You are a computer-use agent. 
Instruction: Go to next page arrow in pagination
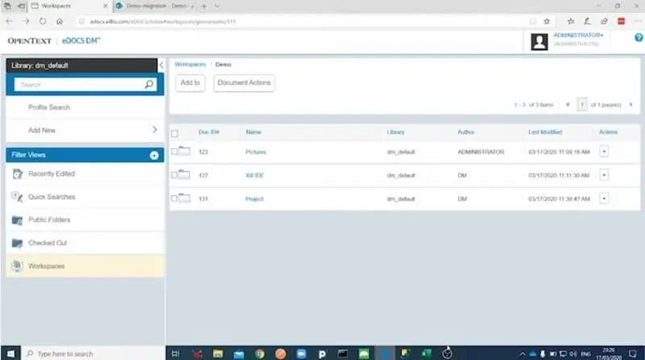(x=630, y=105)
